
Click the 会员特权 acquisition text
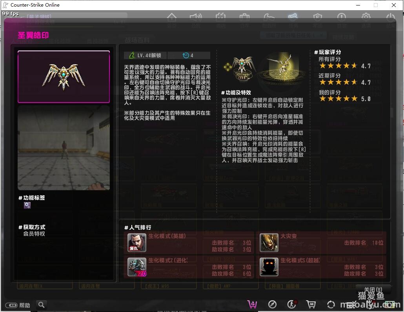pyautogui.click(x=34, y=234)
